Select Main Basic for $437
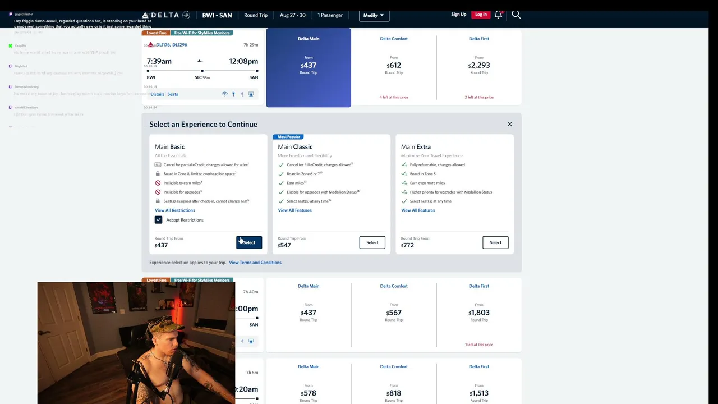The width and height of the screenshot is (718, 404). click(249, 242)
